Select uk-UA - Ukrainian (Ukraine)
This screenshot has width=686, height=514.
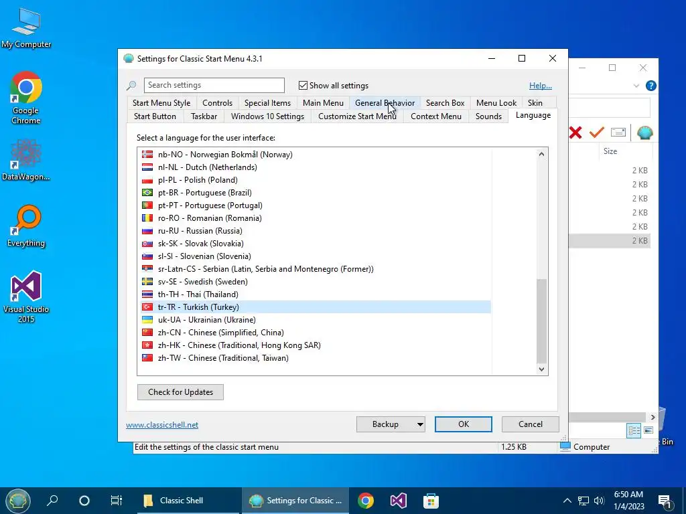(x=316, y=320)
